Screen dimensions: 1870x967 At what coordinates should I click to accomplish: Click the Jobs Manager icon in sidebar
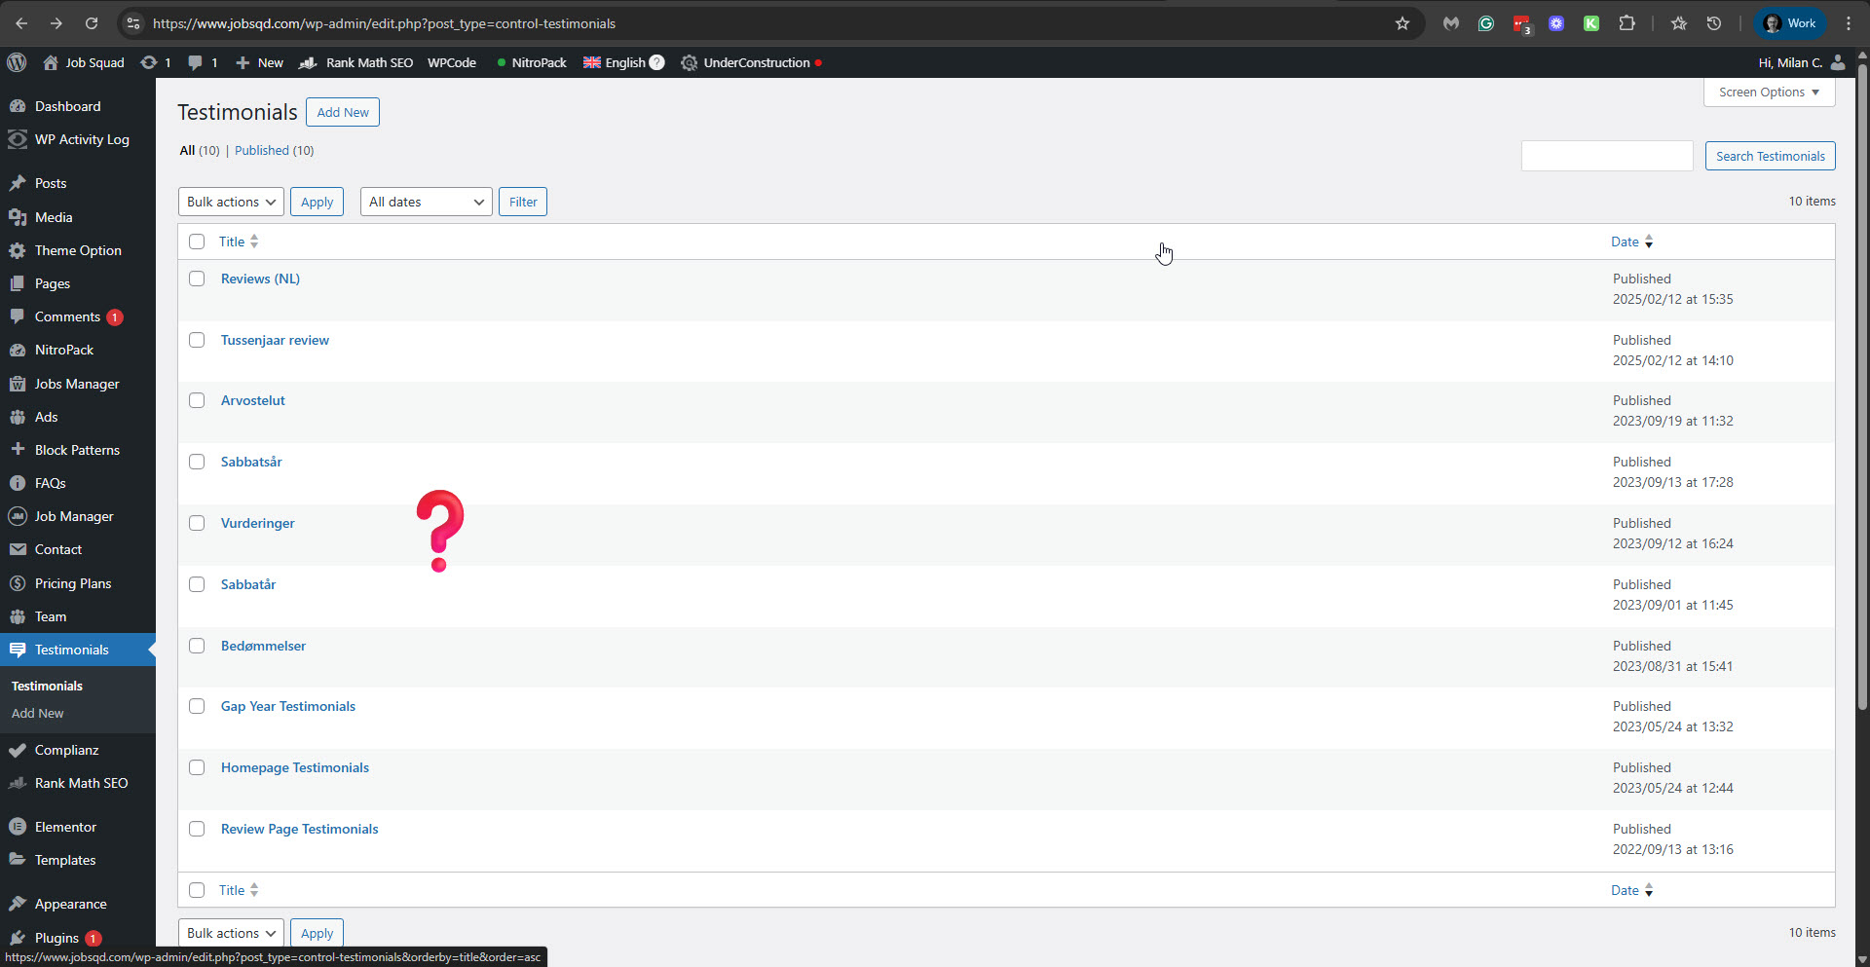coord(18,384)
